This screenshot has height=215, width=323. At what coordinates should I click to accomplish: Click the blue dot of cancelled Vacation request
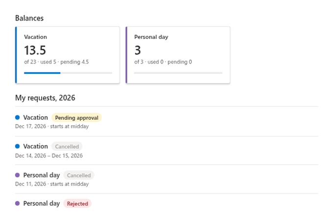pyautogui.click(x=18, y=146)
